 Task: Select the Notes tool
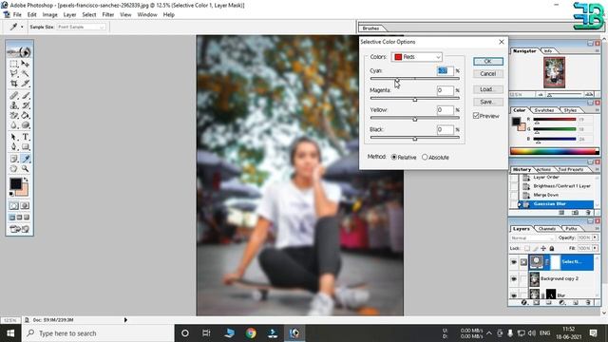[x=14, y=159]
